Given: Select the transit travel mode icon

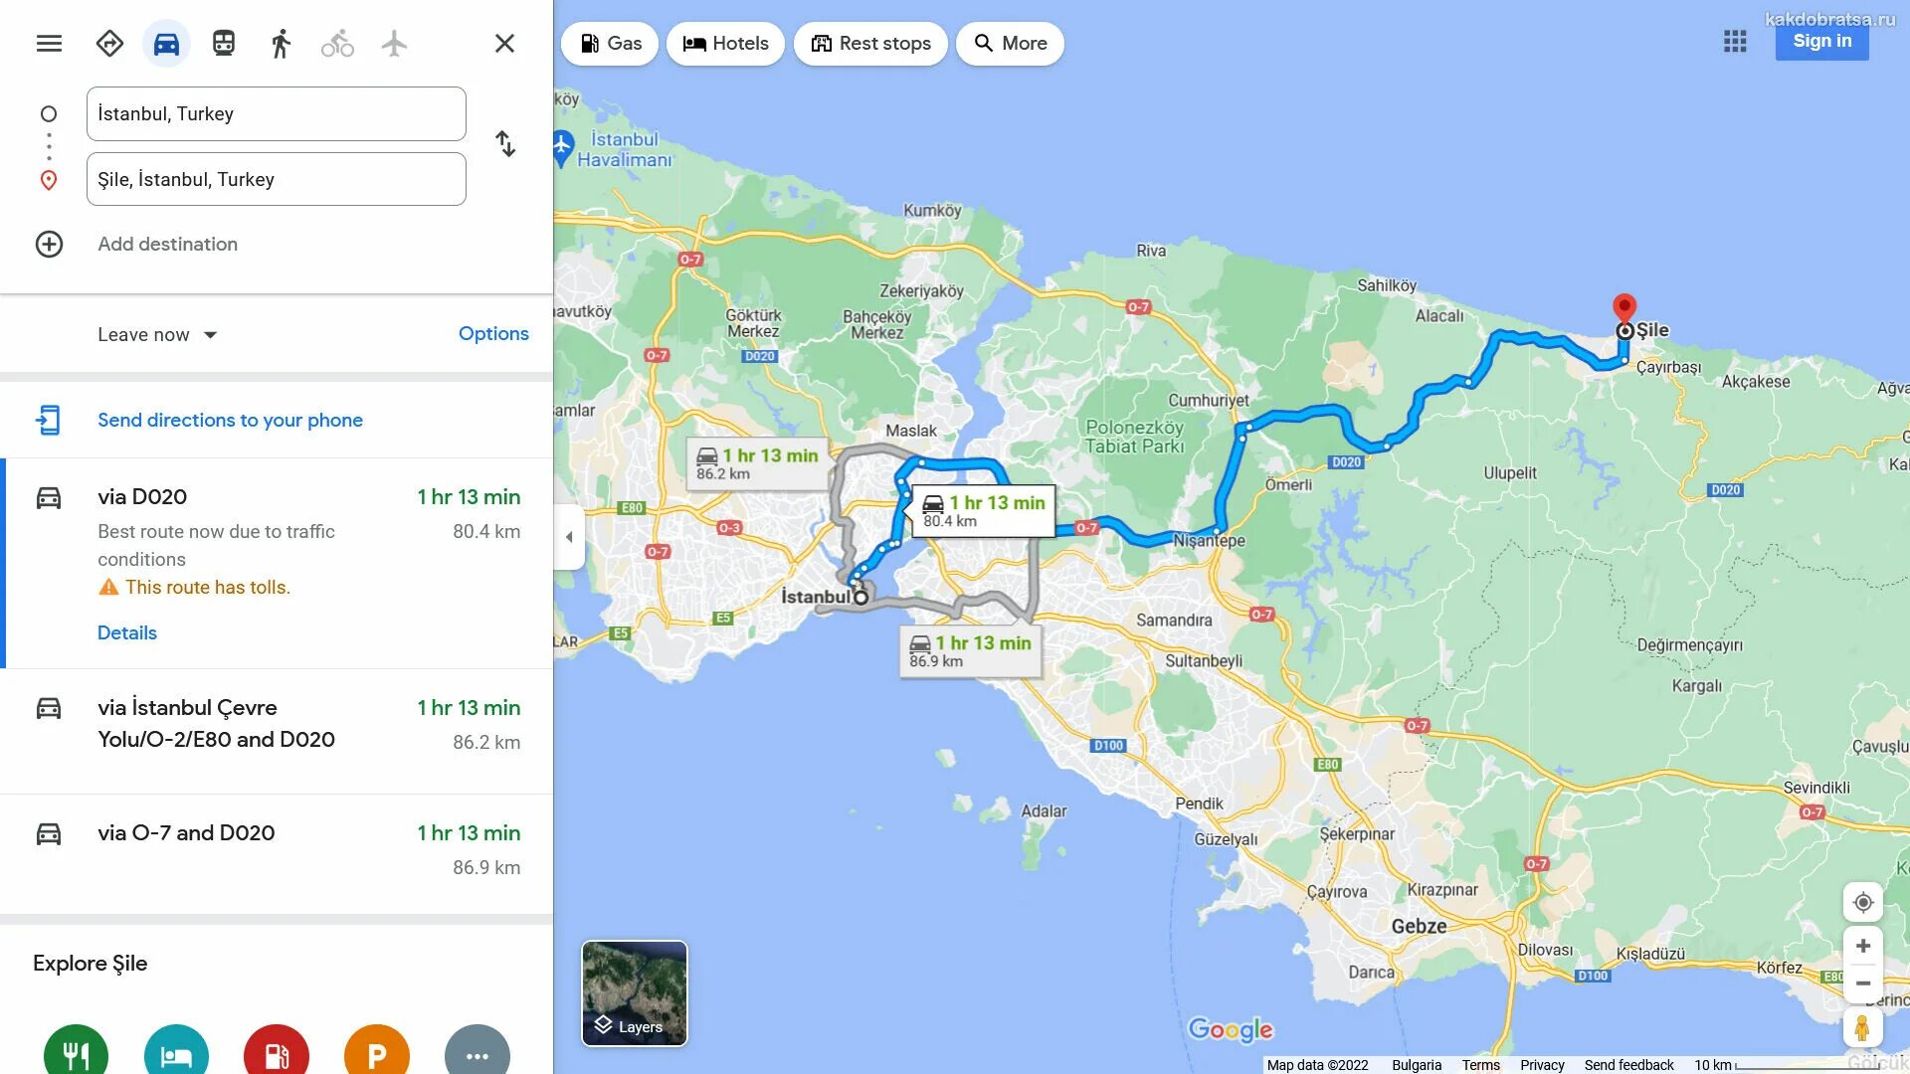Looking at the screenshot, I should point(224,44).
